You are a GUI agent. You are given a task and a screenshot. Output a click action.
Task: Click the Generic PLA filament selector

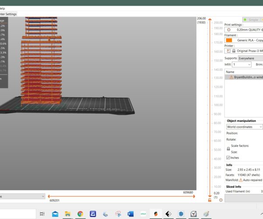[x=250, y=40]
